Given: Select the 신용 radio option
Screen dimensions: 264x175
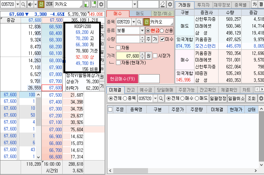Looking at the screenshot, I should [162, 31].
